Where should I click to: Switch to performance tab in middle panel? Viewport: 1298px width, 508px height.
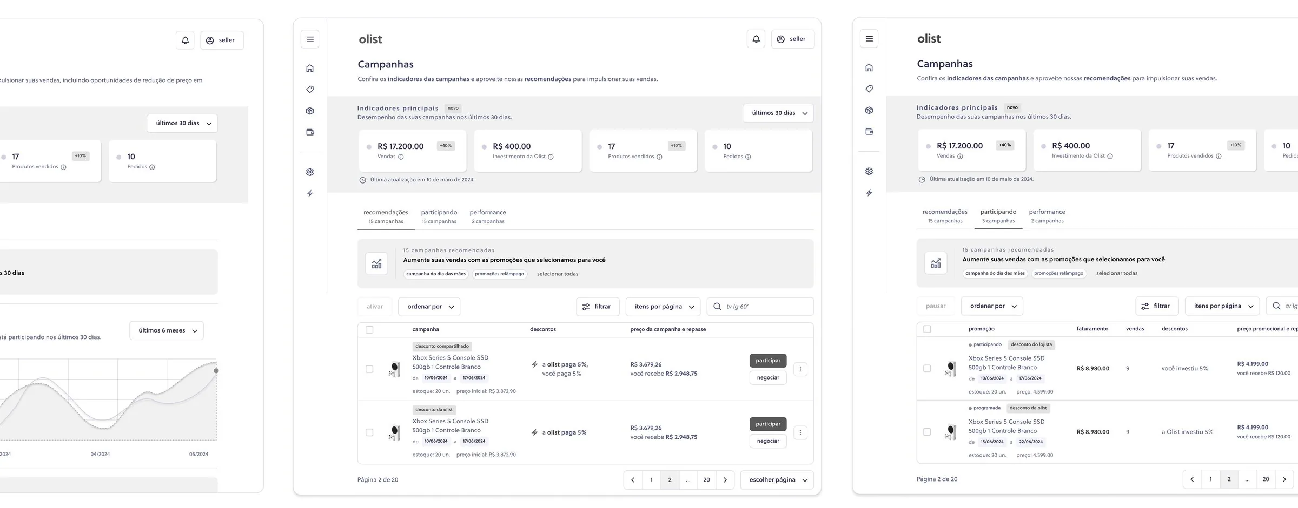[488, 217]
